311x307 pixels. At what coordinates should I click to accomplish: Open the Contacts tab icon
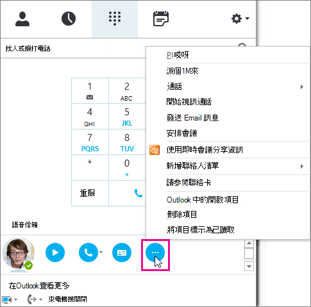point(22,19)
